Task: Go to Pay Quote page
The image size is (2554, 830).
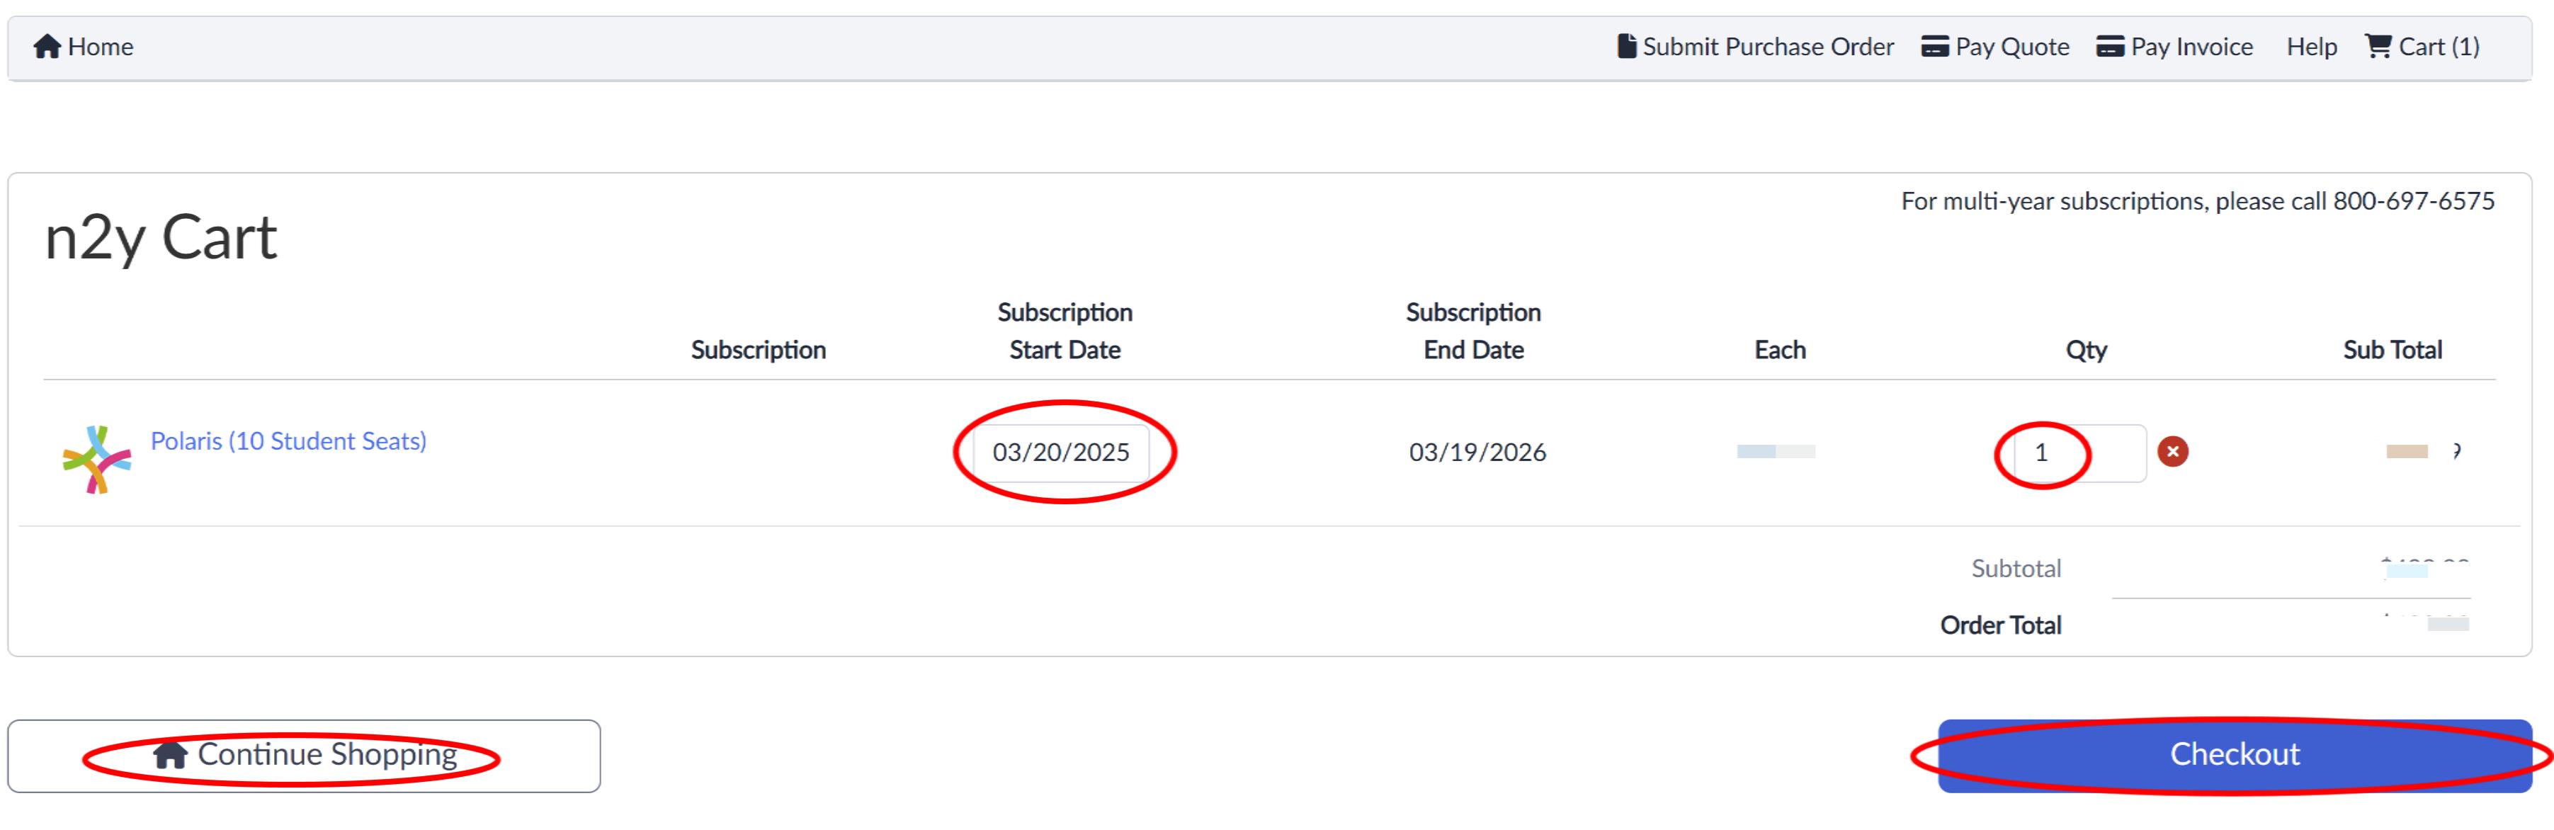Action: (x=1994, y=47)
